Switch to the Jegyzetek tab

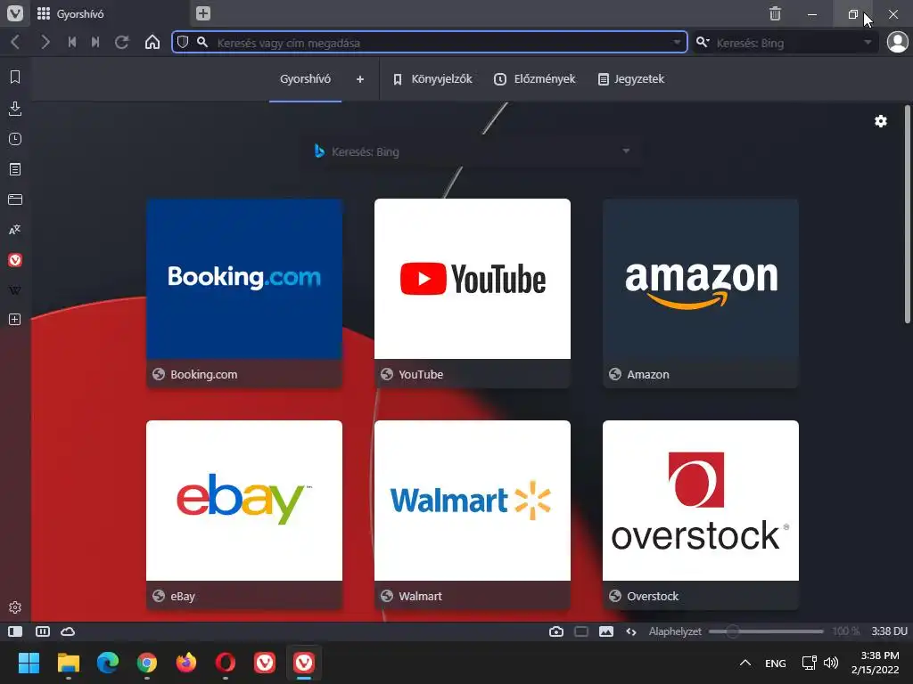click(x=631, y=79)
